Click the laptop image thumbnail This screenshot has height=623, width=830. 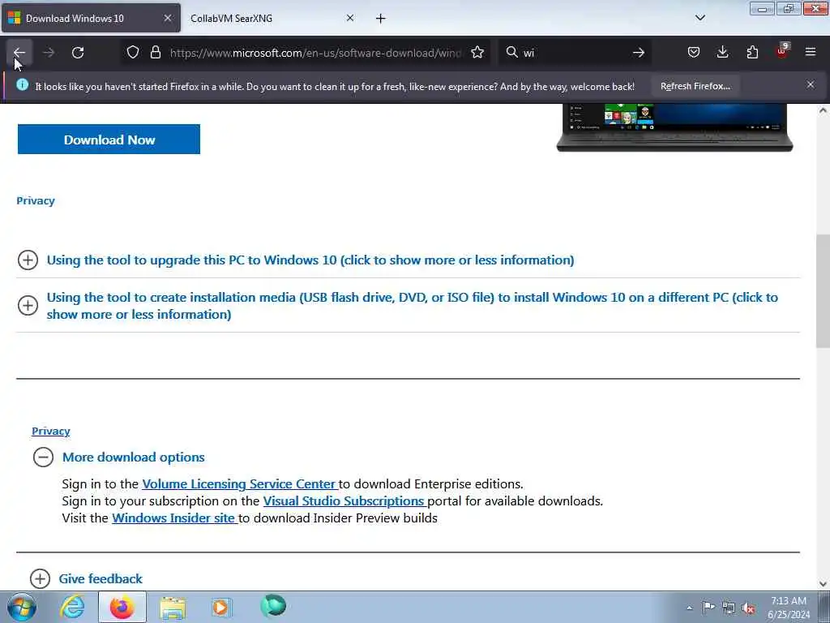674,127
